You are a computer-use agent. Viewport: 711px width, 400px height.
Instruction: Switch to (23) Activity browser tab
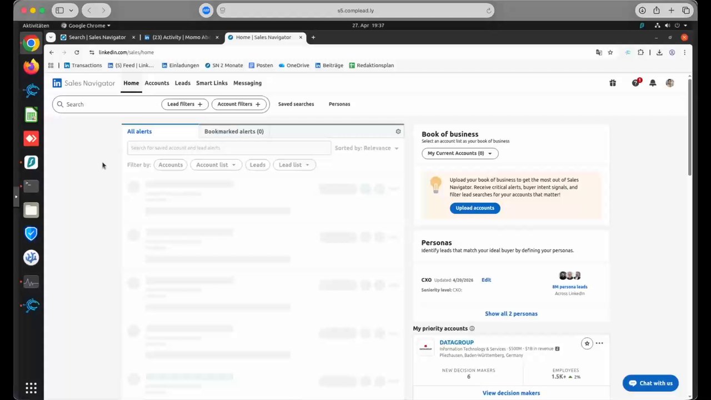pyautogui.click(x=181, y=37)
